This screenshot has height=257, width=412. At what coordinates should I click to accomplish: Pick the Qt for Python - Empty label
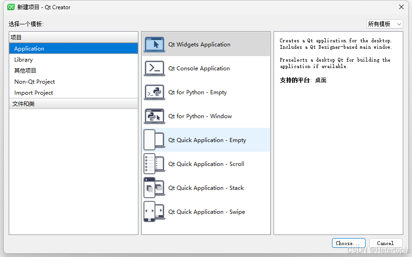[x=197, y=92]
